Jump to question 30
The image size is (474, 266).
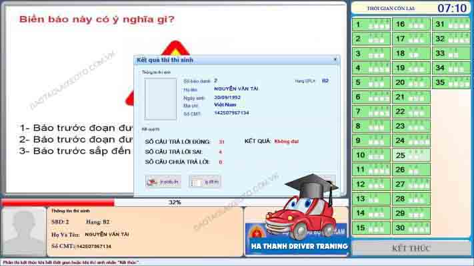[411, 227]
